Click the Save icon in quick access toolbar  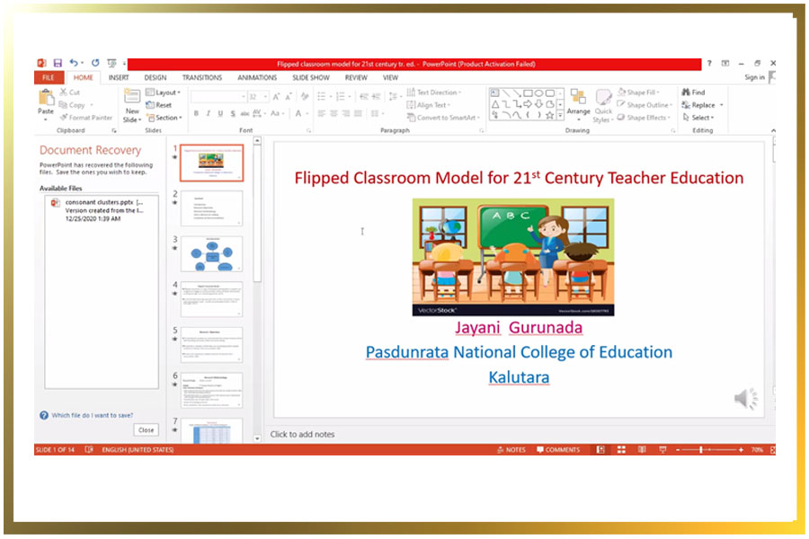point(58,63)
